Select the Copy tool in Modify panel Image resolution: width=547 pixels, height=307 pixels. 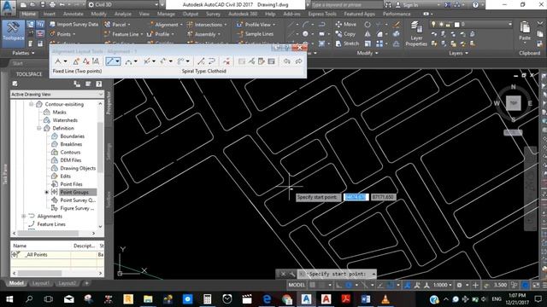pyautogui.click(x=345, y=34)
